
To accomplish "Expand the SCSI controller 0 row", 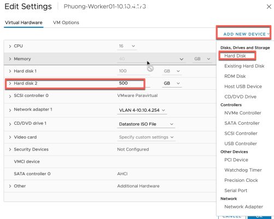I will [x=10, y=96].
